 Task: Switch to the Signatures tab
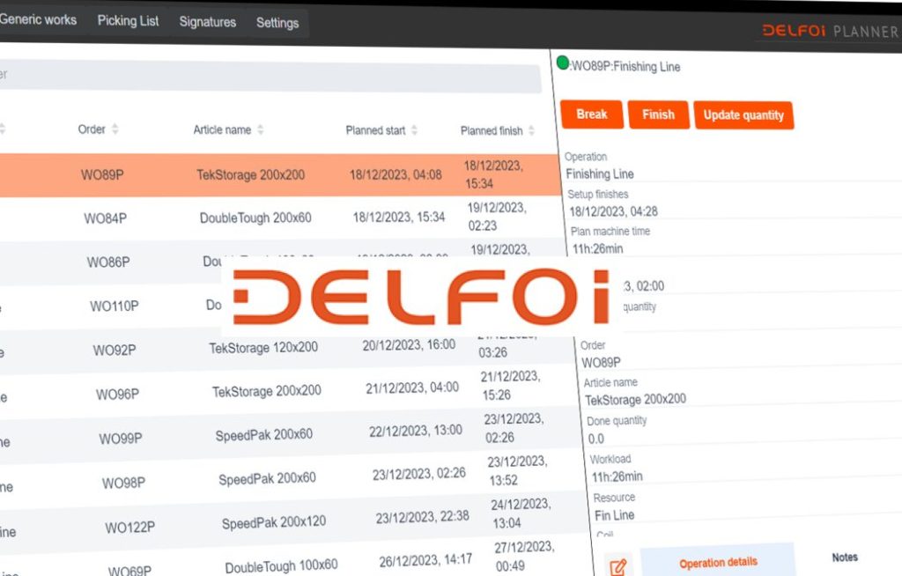point(207,22)
